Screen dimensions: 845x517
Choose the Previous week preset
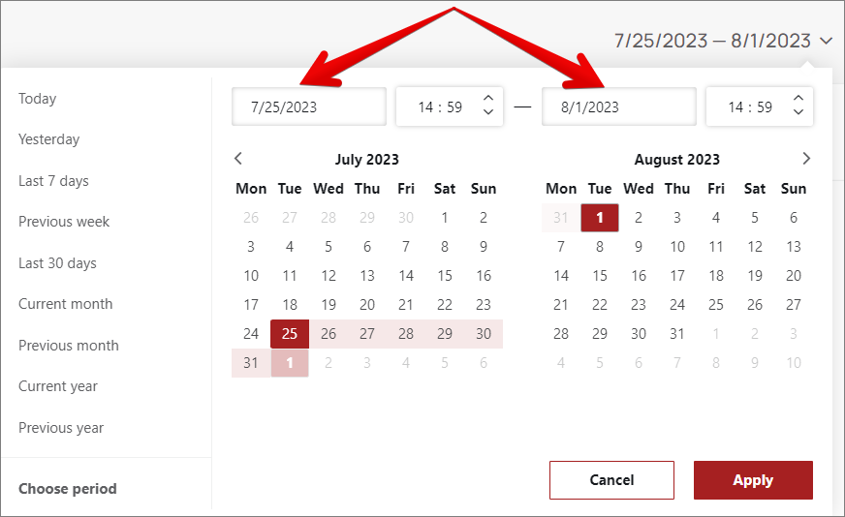pyautogui.click(x=64, y=222)
